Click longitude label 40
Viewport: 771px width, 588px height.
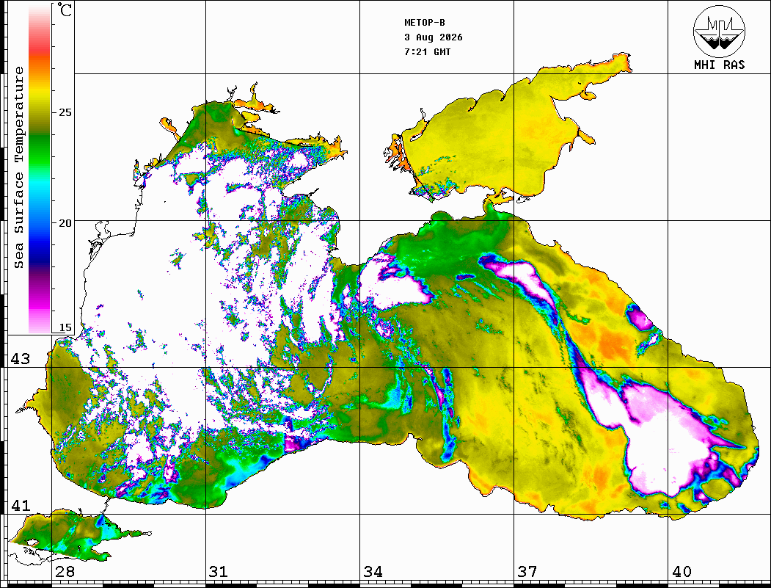tap(682, 572)
